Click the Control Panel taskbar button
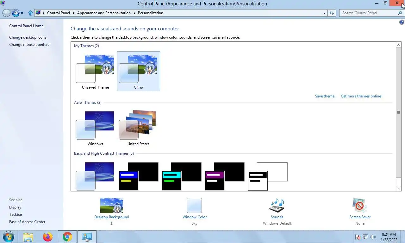Image resolution: width=405 pixels, height=243 pixels. (87, 237)
